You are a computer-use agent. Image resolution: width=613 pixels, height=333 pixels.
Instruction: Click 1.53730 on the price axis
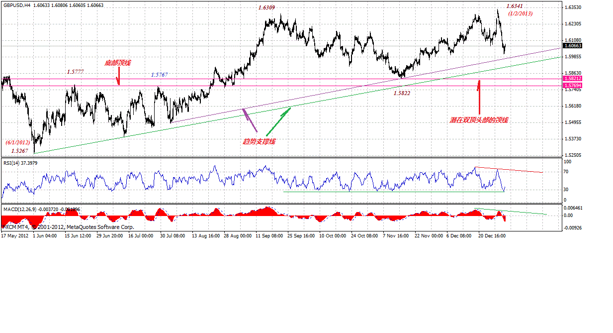573,139
